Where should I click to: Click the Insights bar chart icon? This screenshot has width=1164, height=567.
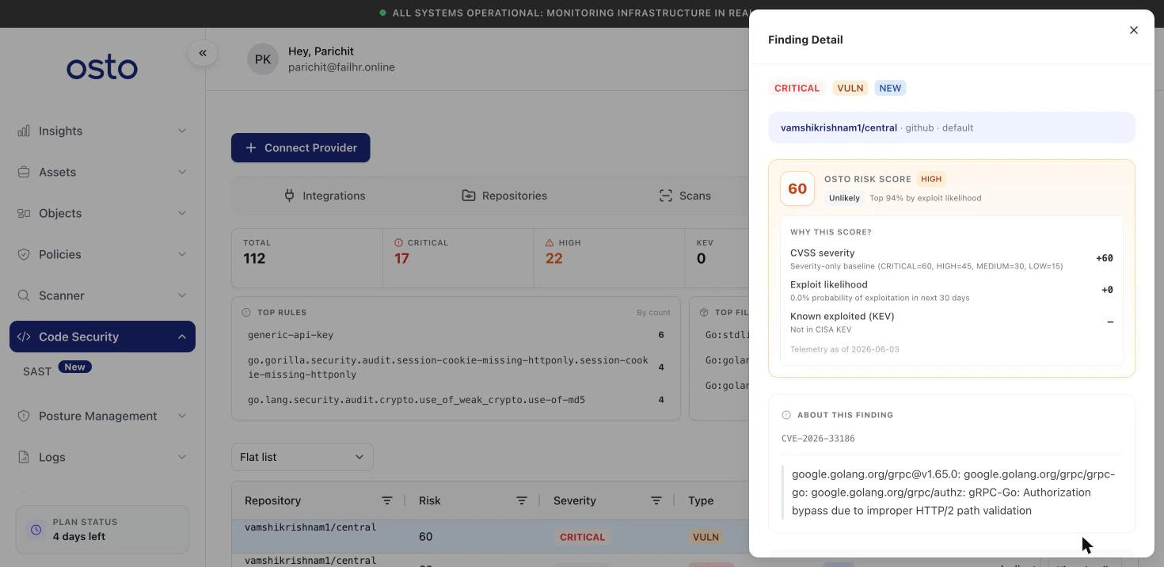click(x=24, y=131)
